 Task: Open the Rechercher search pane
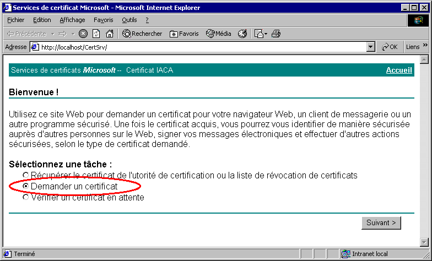pyautogui.click(x=142, y=34)
